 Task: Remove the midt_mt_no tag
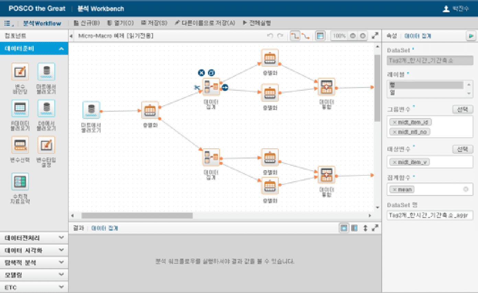[395, 132]
